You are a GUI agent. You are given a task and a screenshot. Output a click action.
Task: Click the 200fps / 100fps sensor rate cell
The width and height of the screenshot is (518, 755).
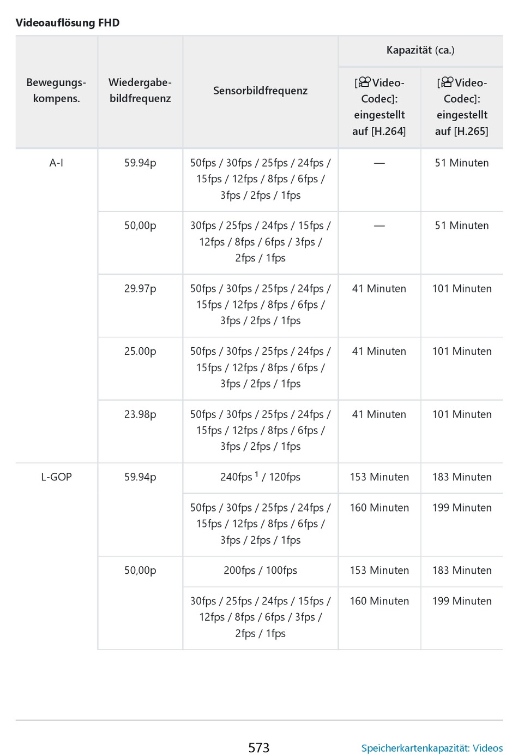pyautogui.click(x=260, y=570)
